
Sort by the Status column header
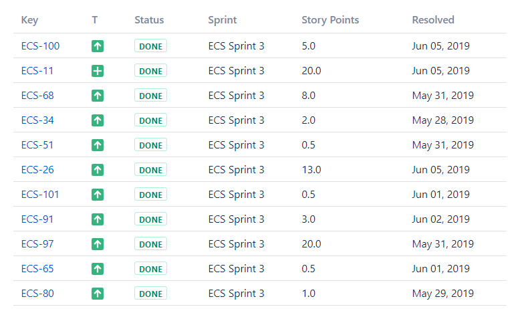coord(149,20)
